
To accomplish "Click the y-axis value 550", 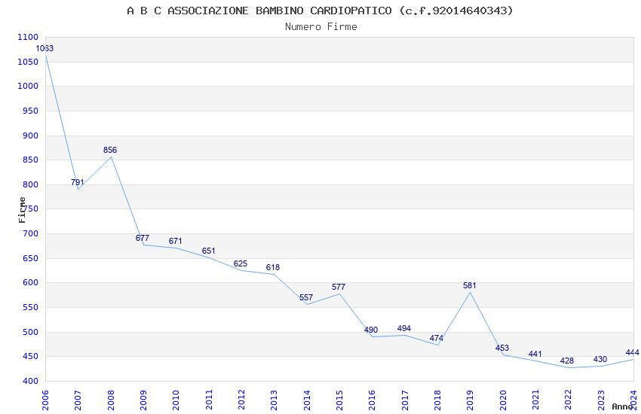I will tap(30, 308).
